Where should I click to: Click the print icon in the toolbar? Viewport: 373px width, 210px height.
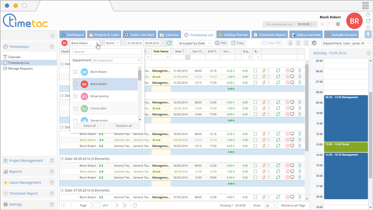click(x=314, y=43)
